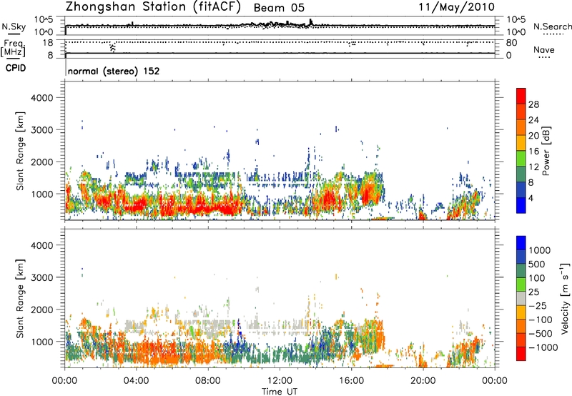Click the noise spike near 13:40 in the N.Sky panel
The image size is (572, 396).
click(x=310, y=22)
